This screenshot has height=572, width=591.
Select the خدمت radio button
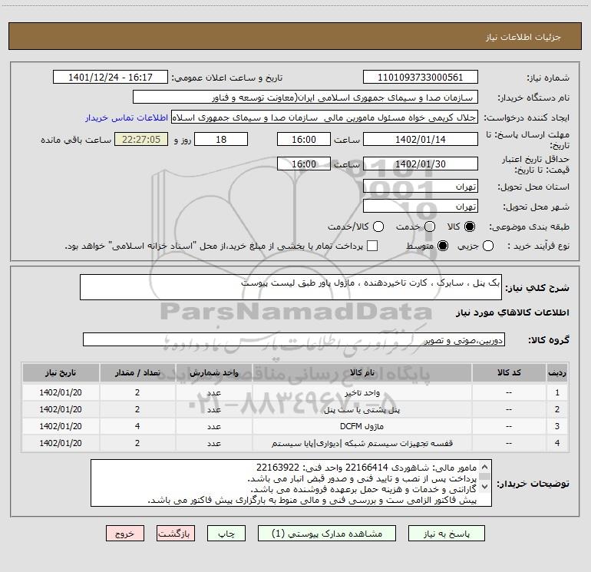click(430, 226)
